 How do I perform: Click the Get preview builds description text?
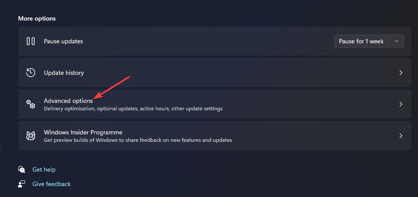(138, 140)
